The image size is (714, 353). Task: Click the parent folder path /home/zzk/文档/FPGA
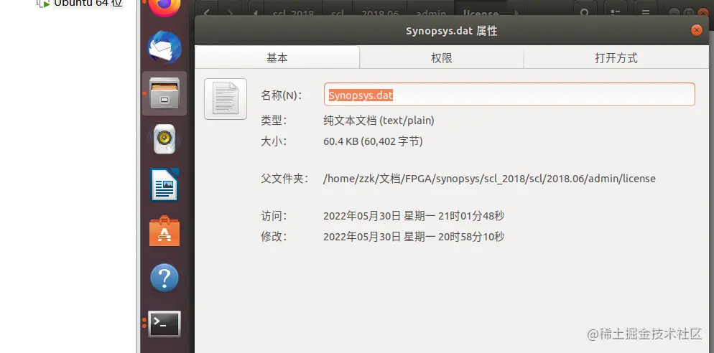coord(489,179)
